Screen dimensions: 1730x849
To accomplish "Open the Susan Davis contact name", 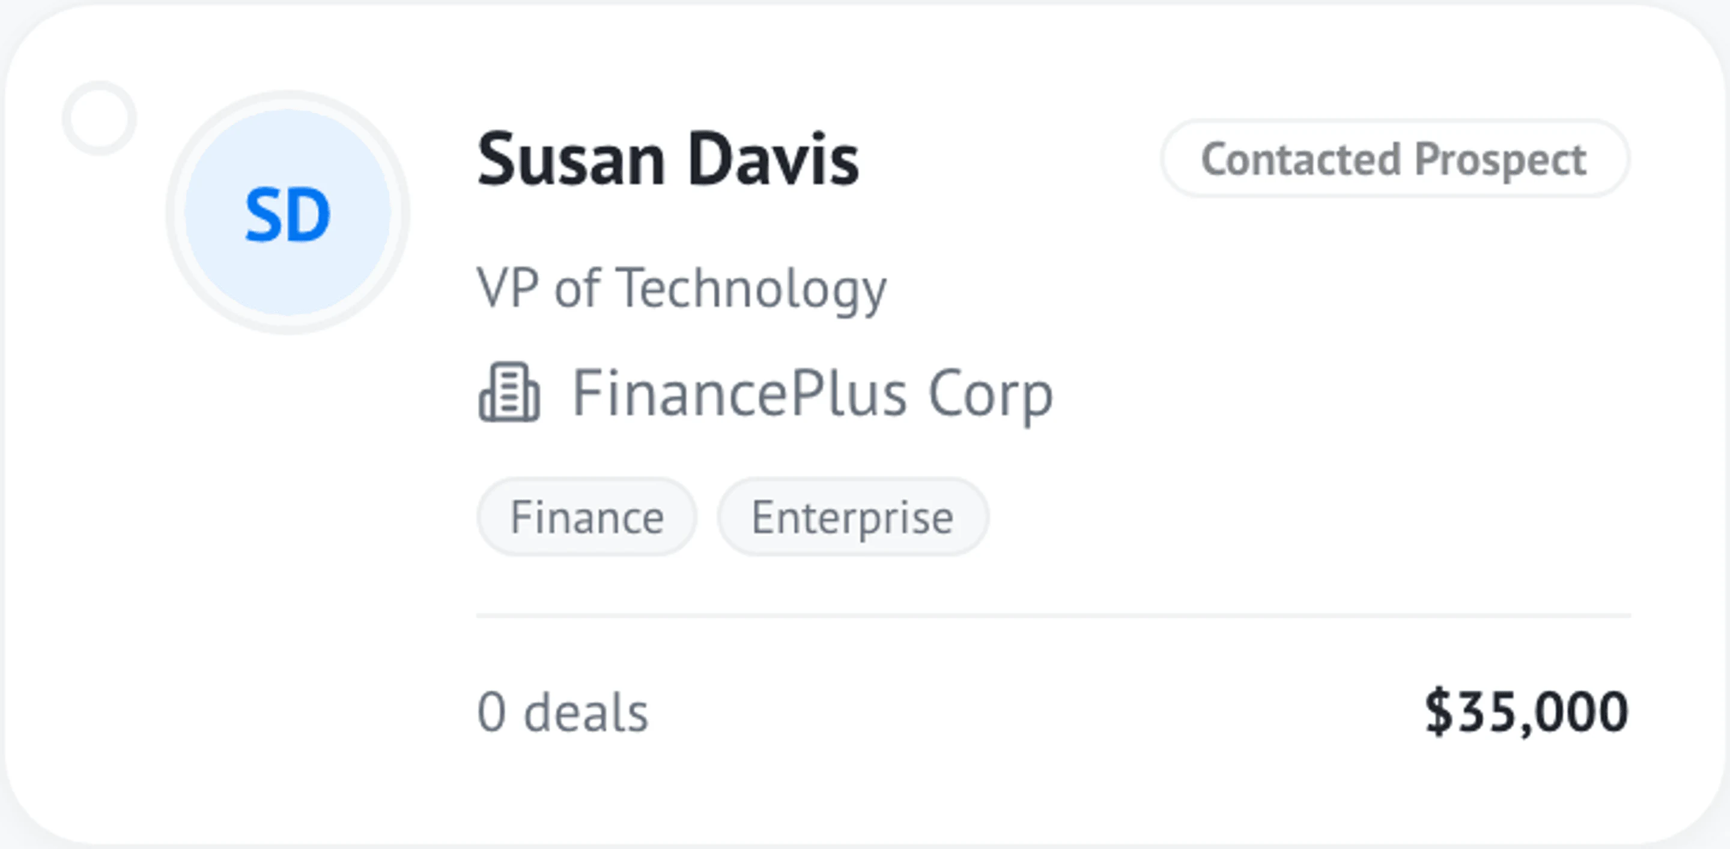I will [668, 159].
